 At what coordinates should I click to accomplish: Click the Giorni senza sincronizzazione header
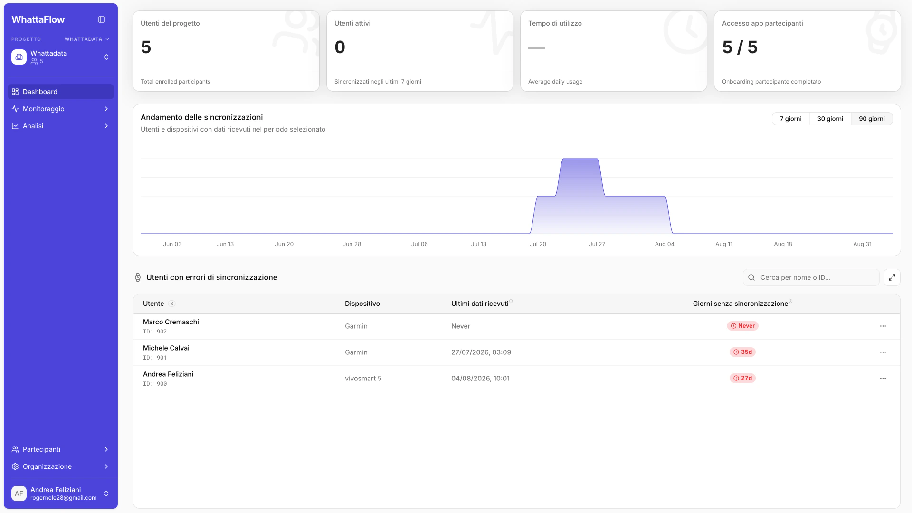[x=740, y=304]
